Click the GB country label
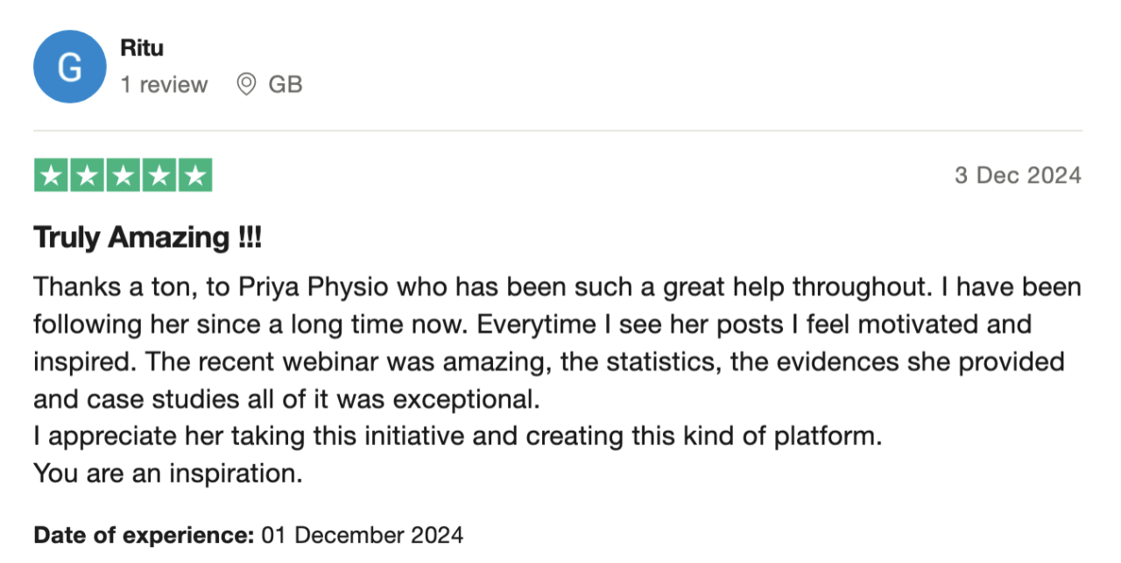Image resolution: width=1121 pixels, height=563 pixels. point(286,84)
